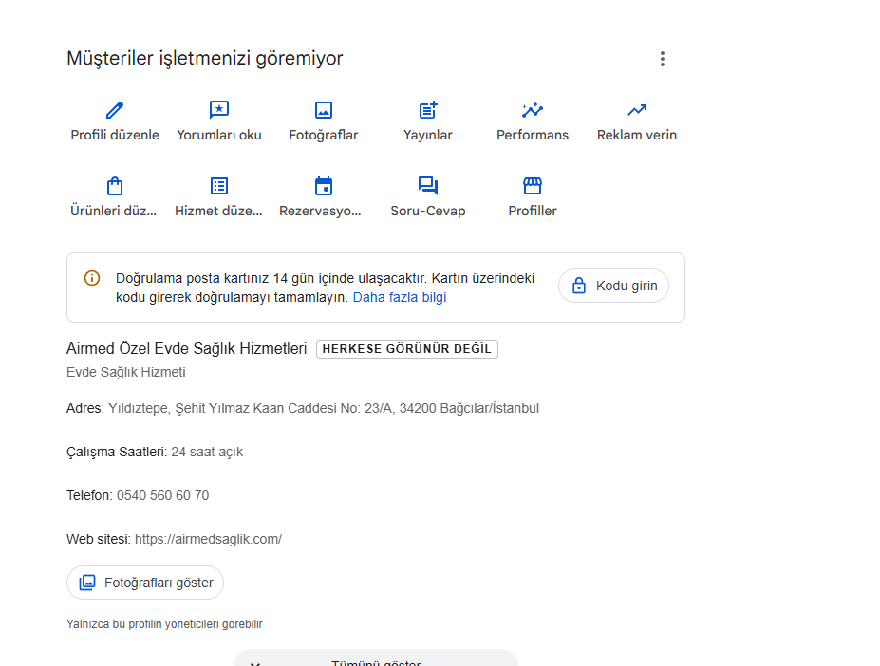Viewport: 880px width, 666px height.
Task: Click the Reklam verin trending arrow icon
Action: (x=637, y=110)
